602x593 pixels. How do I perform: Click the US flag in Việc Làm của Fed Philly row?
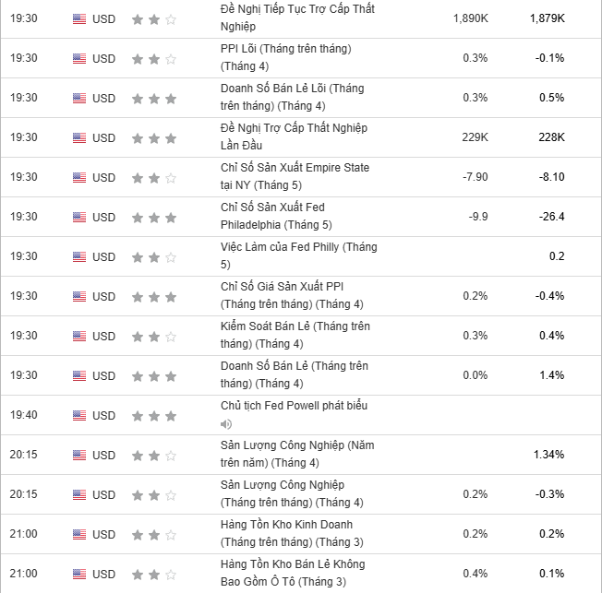coord(79,256)
